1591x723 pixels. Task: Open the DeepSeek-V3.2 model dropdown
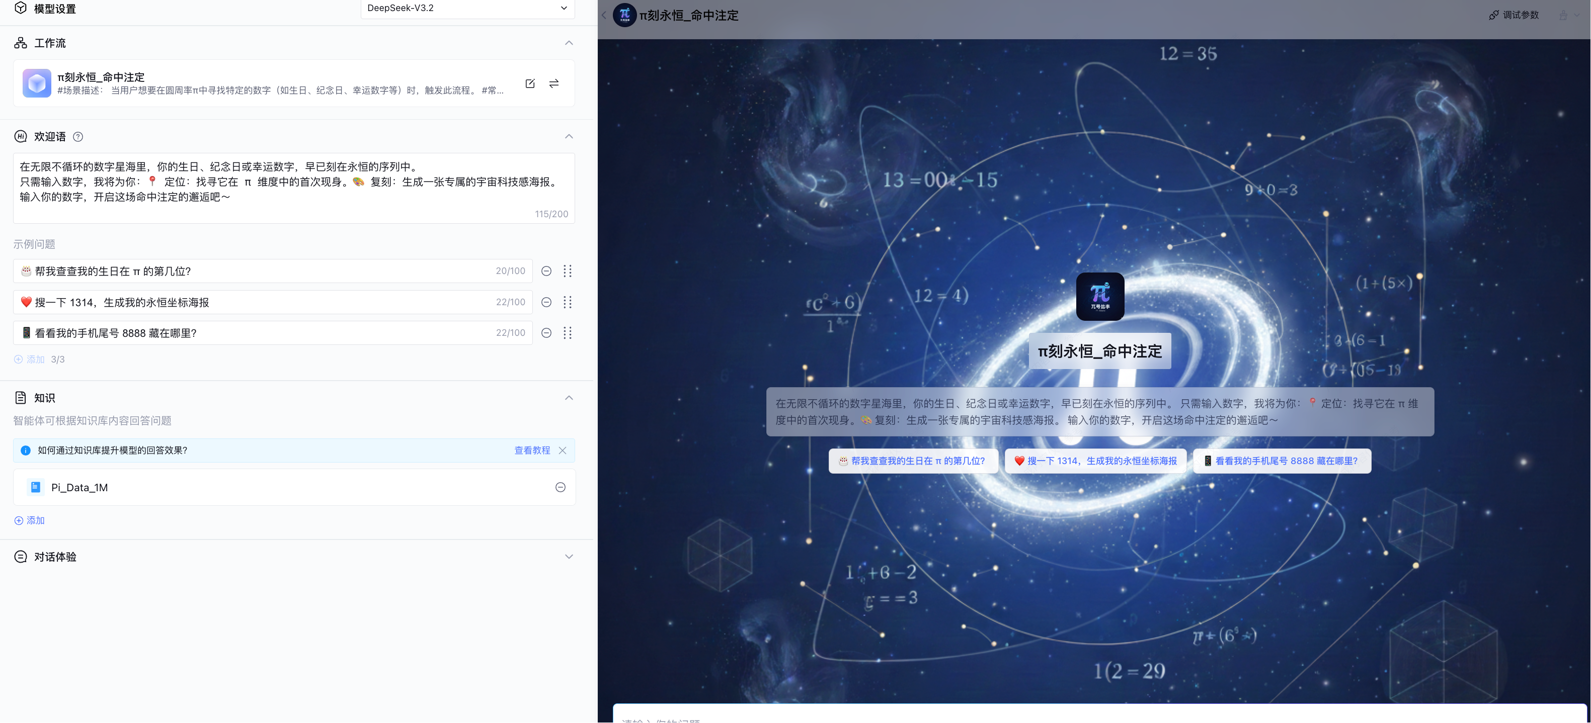pyautogui.click(x=467, y=8)
